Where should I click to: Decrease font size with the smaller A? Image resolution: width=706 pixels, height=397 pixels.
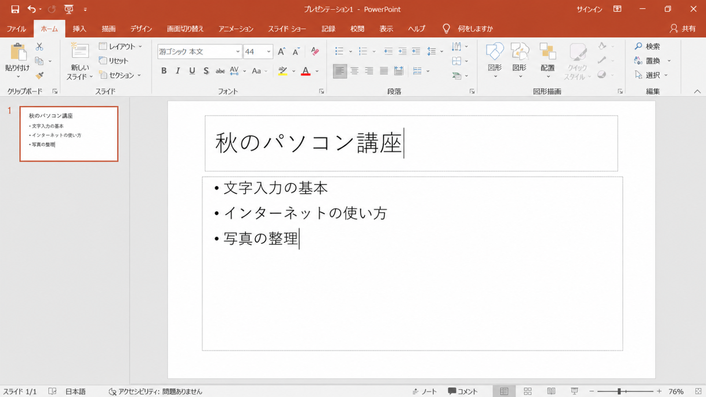296,52
